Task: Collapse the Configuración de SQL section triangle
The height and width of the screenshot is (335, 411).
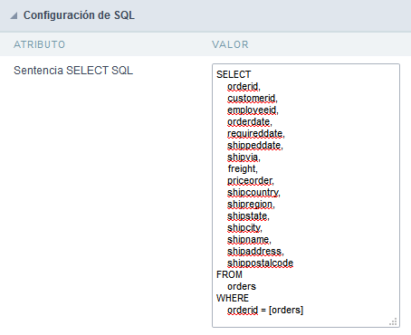Action: (14, 15)
